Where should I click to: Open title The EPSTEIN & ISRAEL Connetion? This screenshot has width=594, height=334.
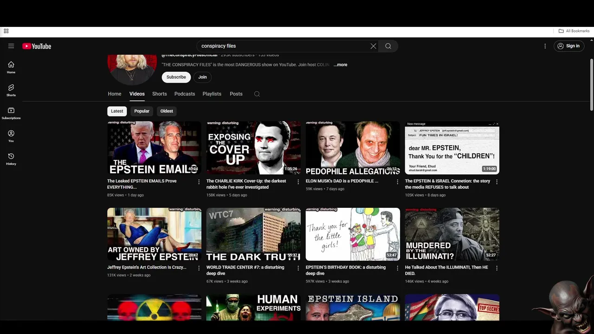(x=447, y=184)
